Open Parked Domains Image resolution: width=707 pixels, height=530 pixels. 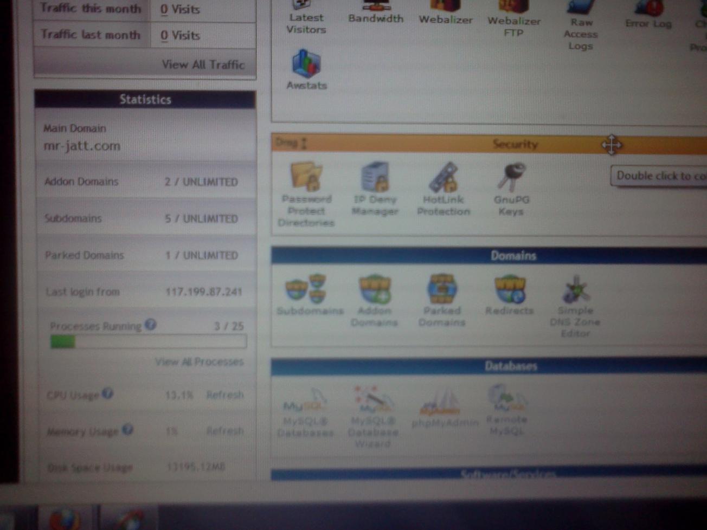coord(442,300)
